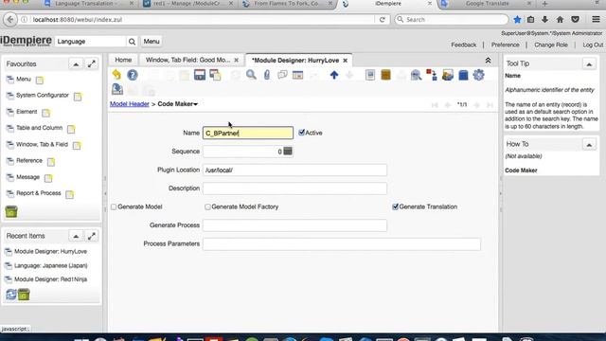The image size is (606, 341).
Task: Click the Change Role link
Action: click(x=551, y=45)
